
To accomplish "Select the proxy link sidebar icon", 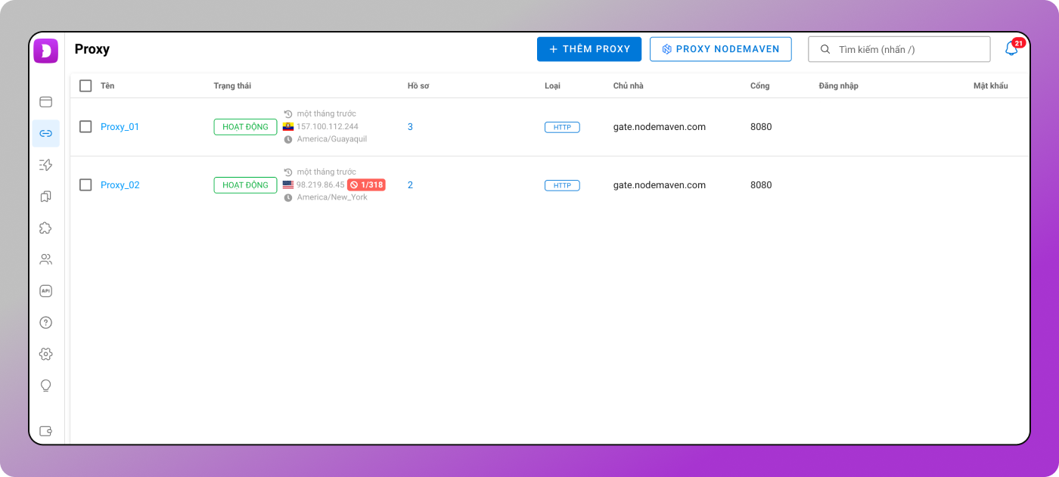I will tap(45, 134).
